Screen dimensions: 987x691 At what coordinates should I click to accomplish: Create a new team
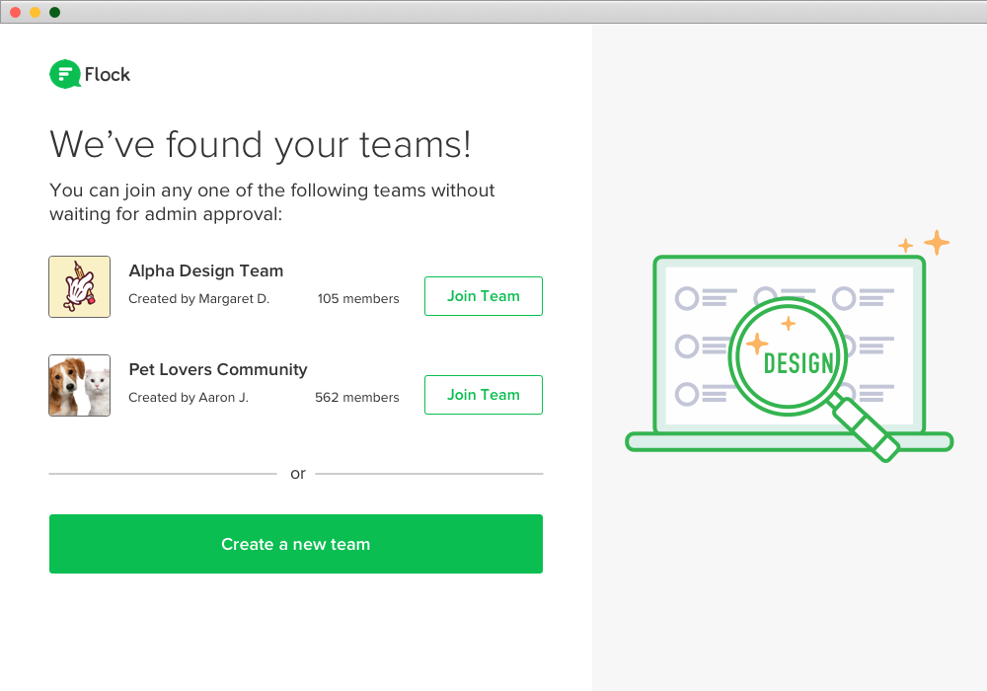point(296,544)
